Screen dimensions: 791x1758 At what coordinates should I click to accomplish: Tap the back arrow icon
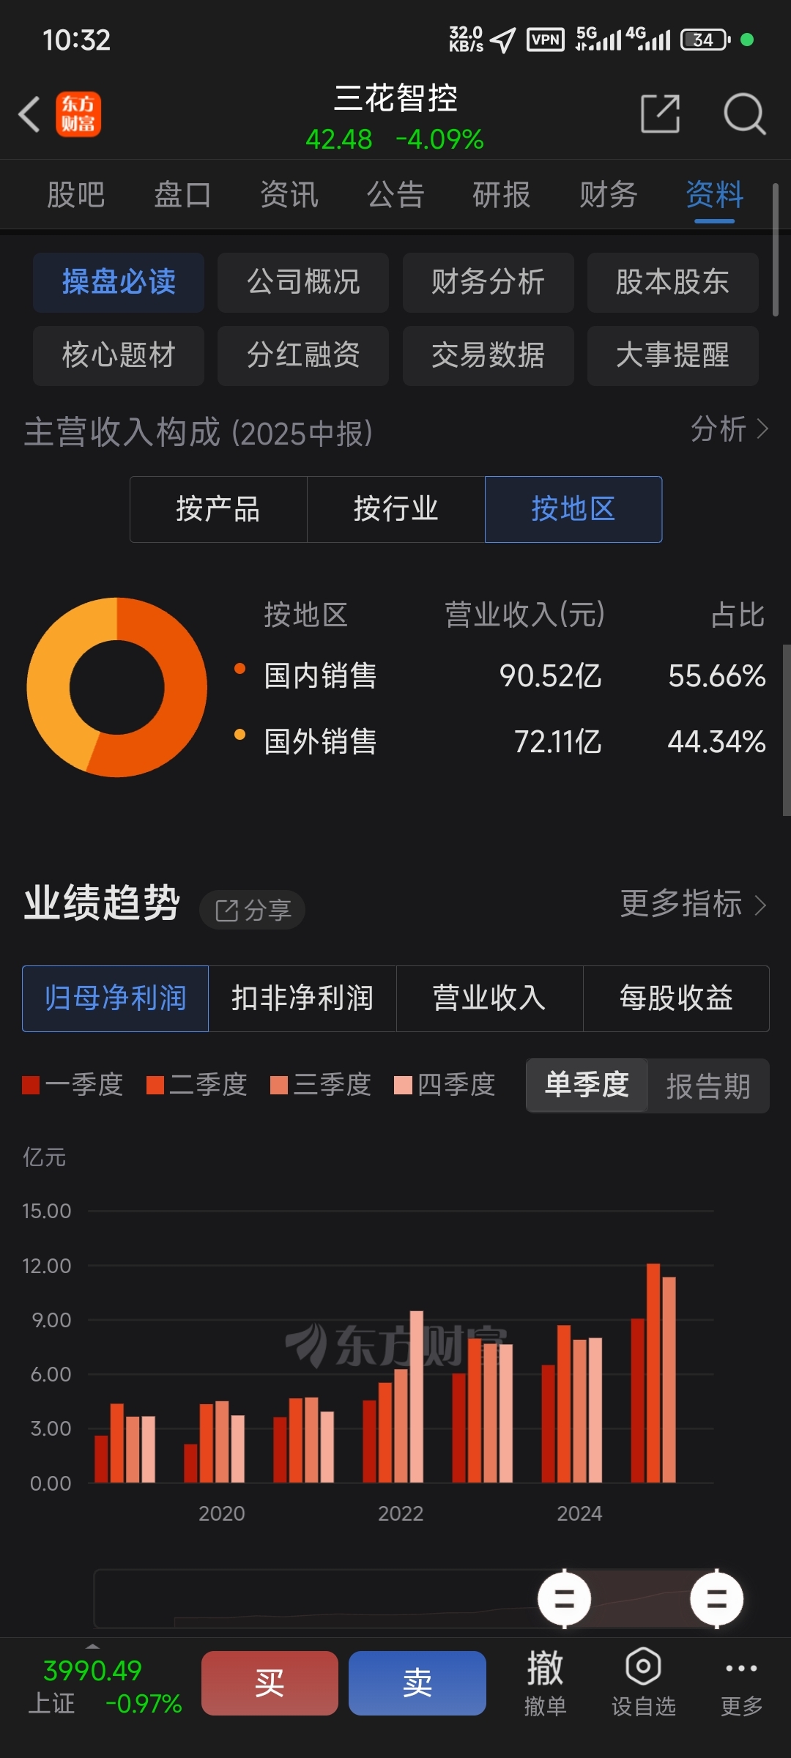point(29,115)
